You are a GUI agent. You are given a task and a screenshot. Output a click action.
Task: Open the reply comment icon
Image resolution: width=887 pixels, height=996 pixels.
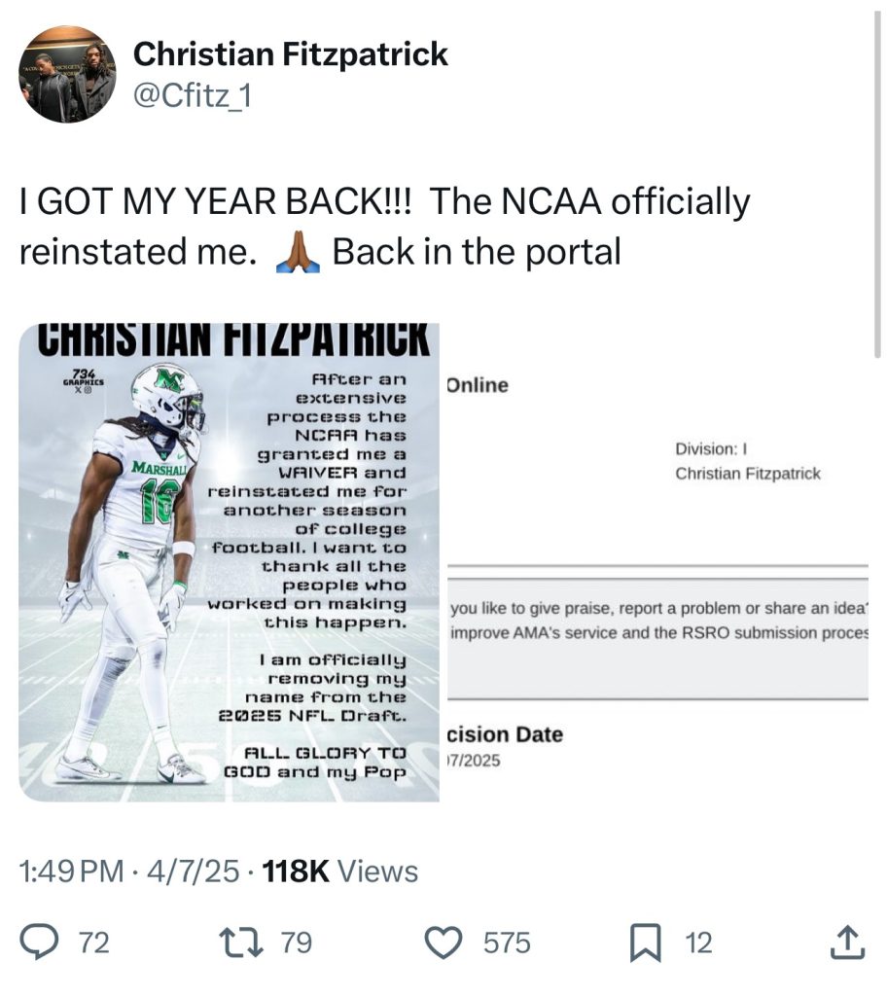pyautogui.click(x=39, y=942)
